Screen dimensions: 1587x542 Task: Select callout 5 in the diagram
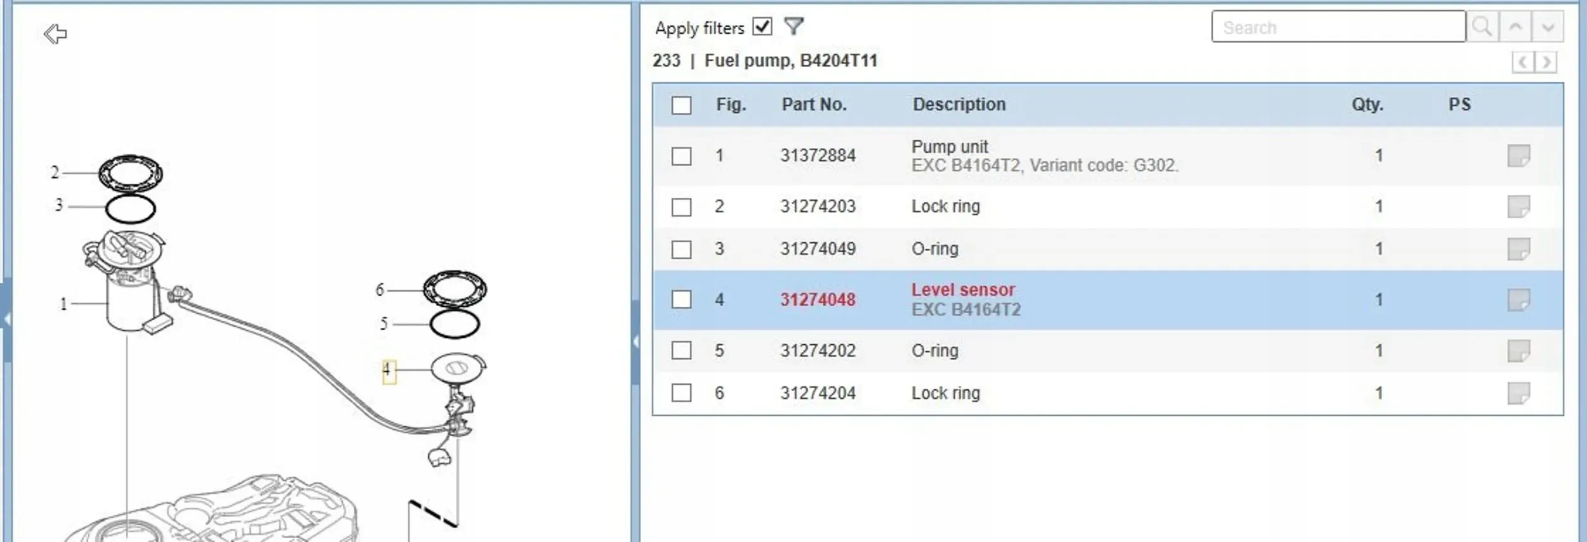383,324
